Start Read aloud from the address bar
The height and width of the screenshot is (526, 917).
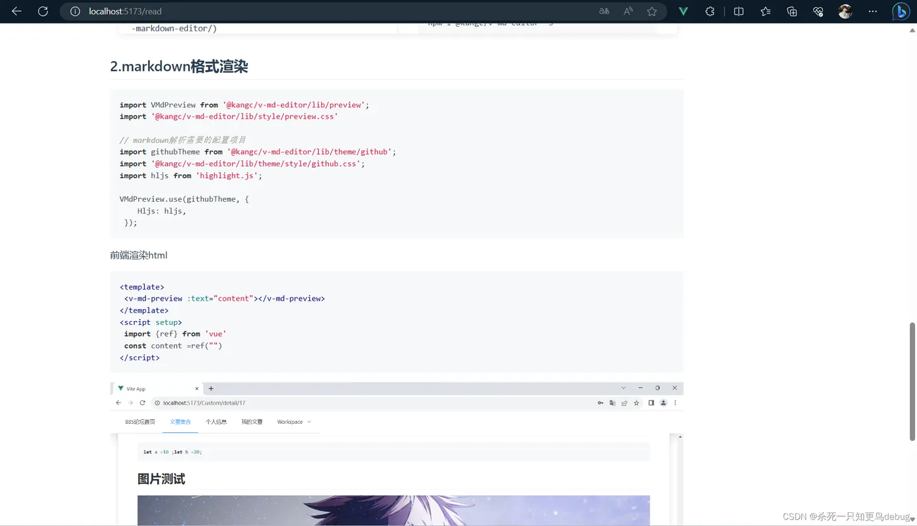628,11
